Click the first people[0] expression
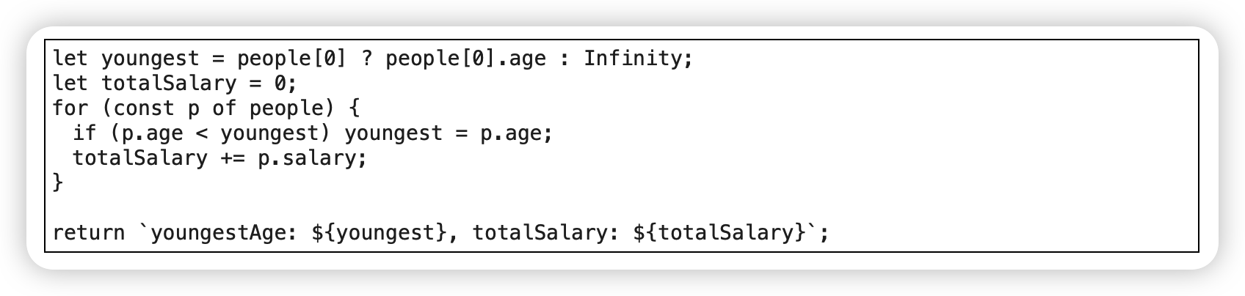 [292, 59]
